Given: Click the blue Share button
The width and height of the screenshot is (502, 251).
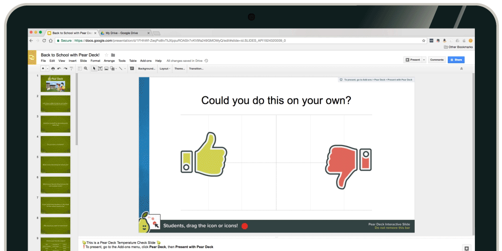Looking at the screenshot, I should [x=456, y=60].
